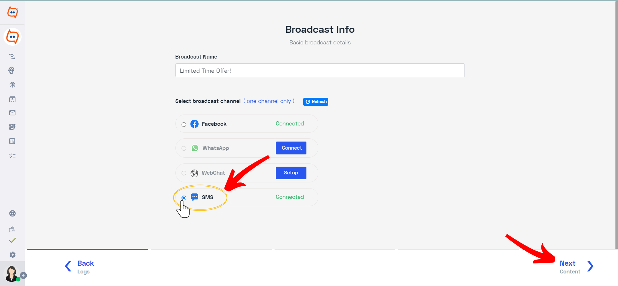This screenshot has height=286, width=618.
Task: Click the right chevron beside Next
Action: click(x=590, y=266)
